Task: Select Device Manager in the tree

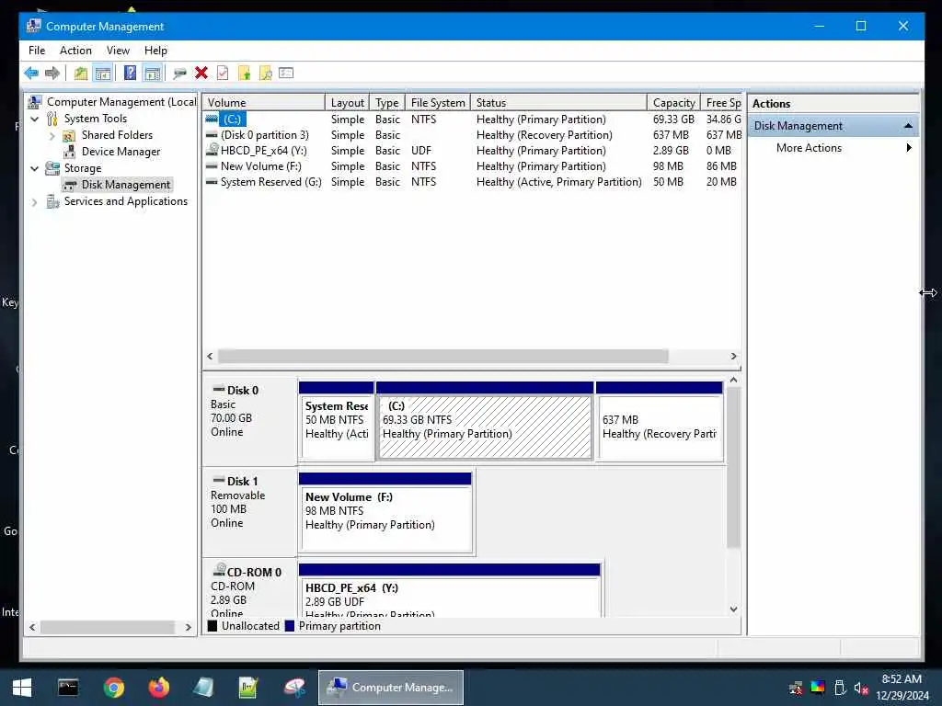Action: point(121,152)
